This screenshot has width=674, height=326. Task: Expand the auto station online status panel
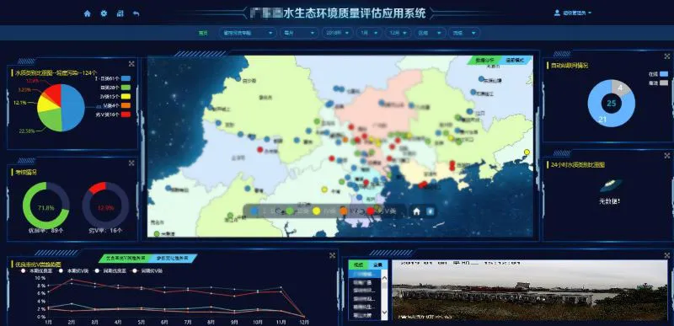pyautogui.click(x=667, y=56)
